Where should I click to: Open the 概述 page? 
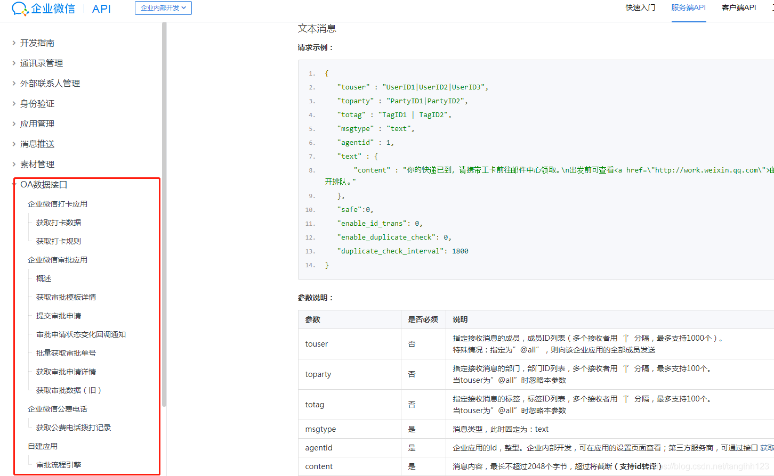pos(44,278)
